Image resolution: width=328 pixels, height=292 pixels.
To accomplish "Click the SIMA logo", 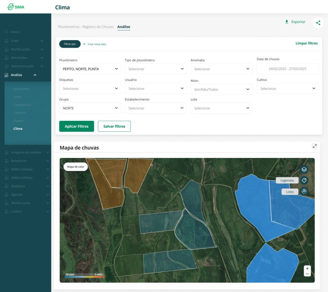I will tap(16, 7).
